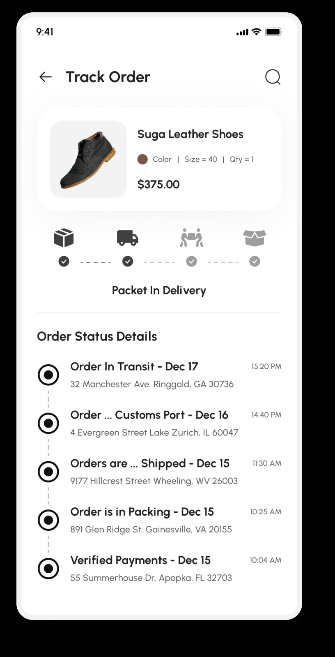
Task: Tap the Wi-Fi status icon
Action: tap(257, 32)
